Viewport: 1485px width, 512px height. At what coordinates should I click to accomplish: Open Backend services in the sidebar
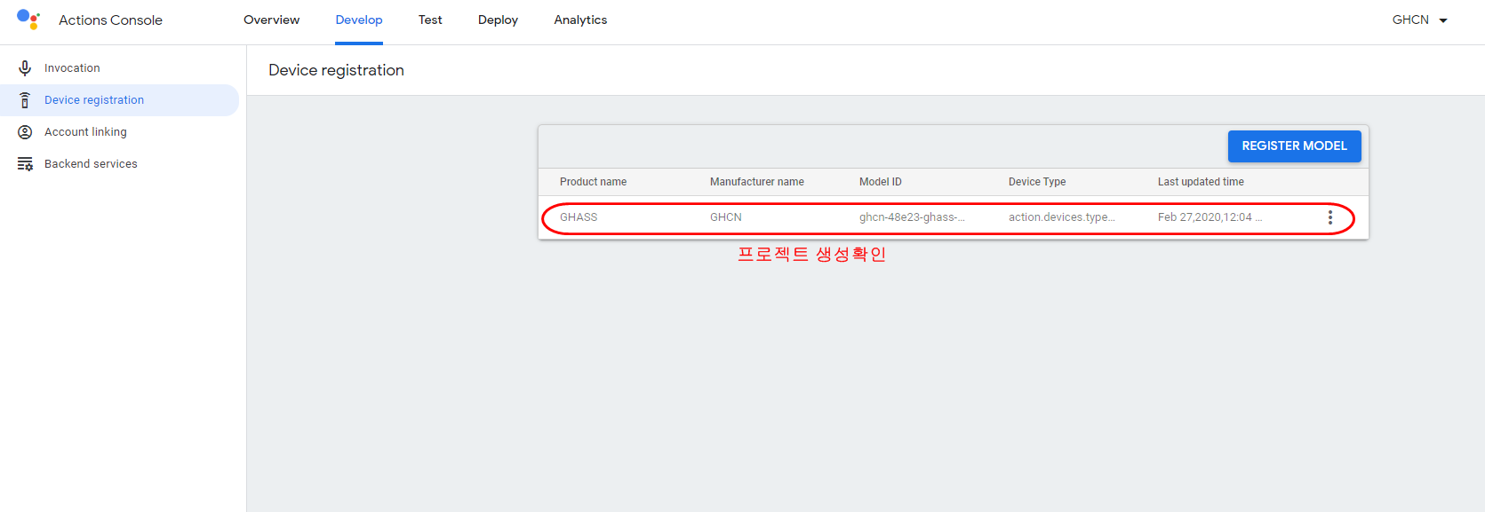coord(119,164)
